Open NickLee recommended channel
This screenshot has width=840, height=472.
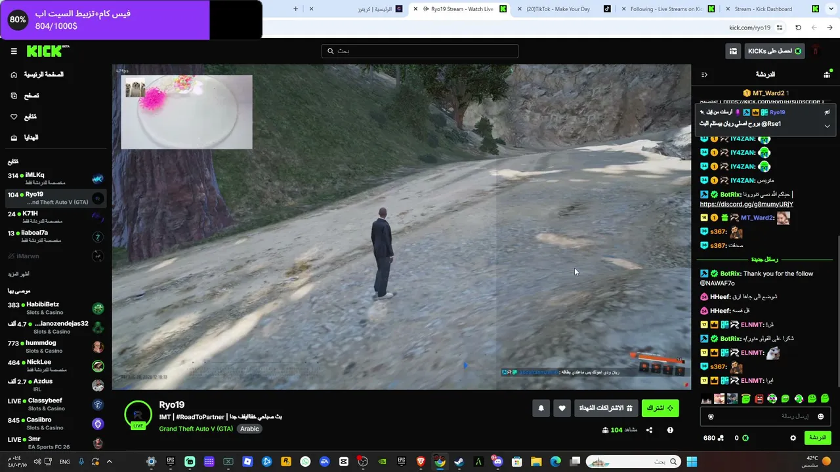pos(55,366)
